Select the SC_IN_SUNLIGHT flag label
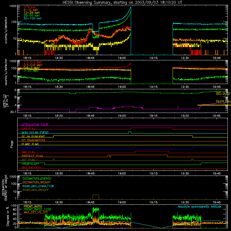 point(33,136)
